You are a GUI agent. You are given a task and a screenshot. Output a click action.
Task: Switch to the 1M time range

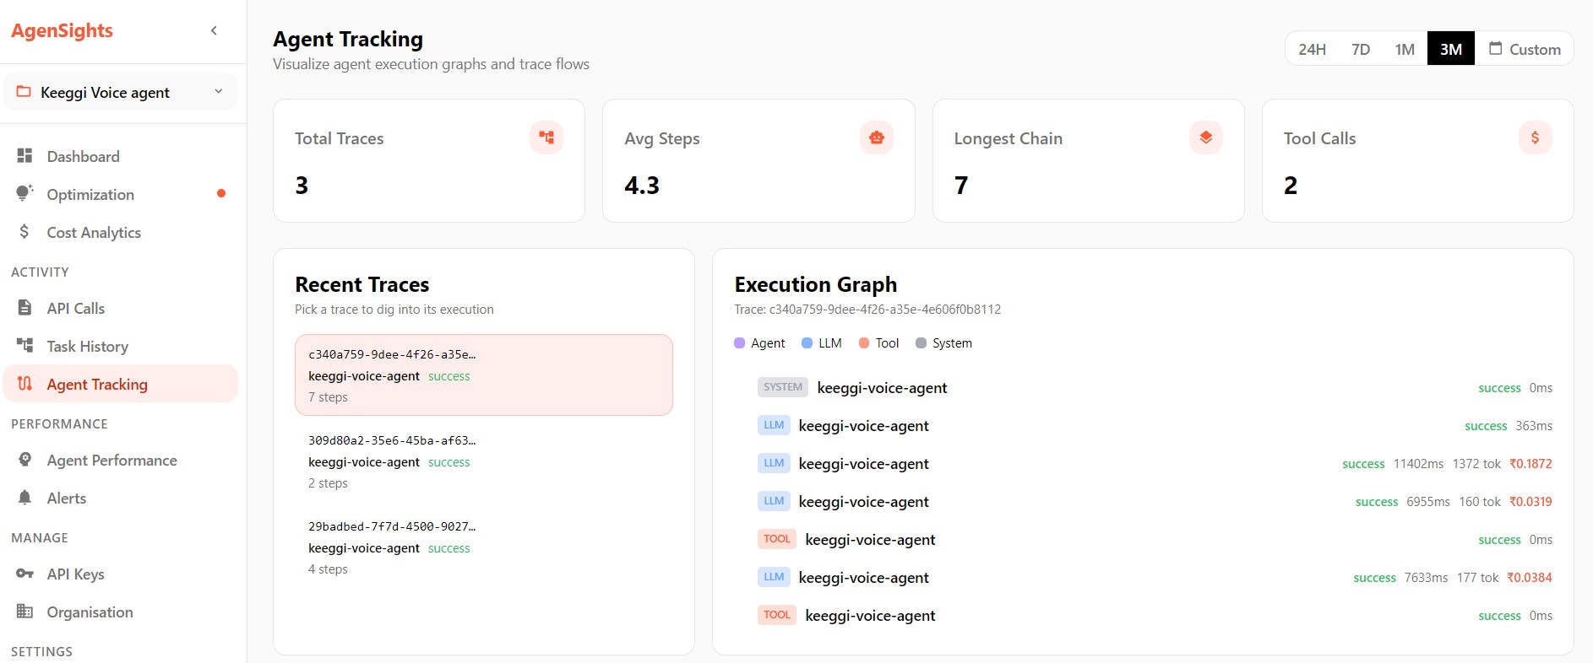pos(1405,49)
